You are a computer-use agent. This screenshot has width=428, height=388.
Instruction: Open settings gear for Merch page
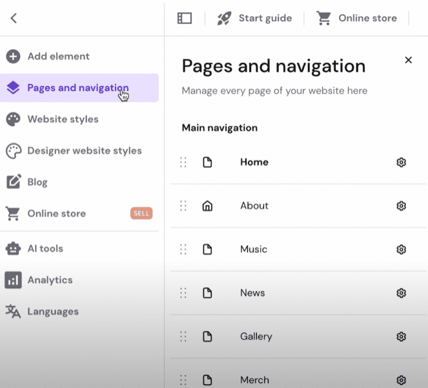point(401,380)
